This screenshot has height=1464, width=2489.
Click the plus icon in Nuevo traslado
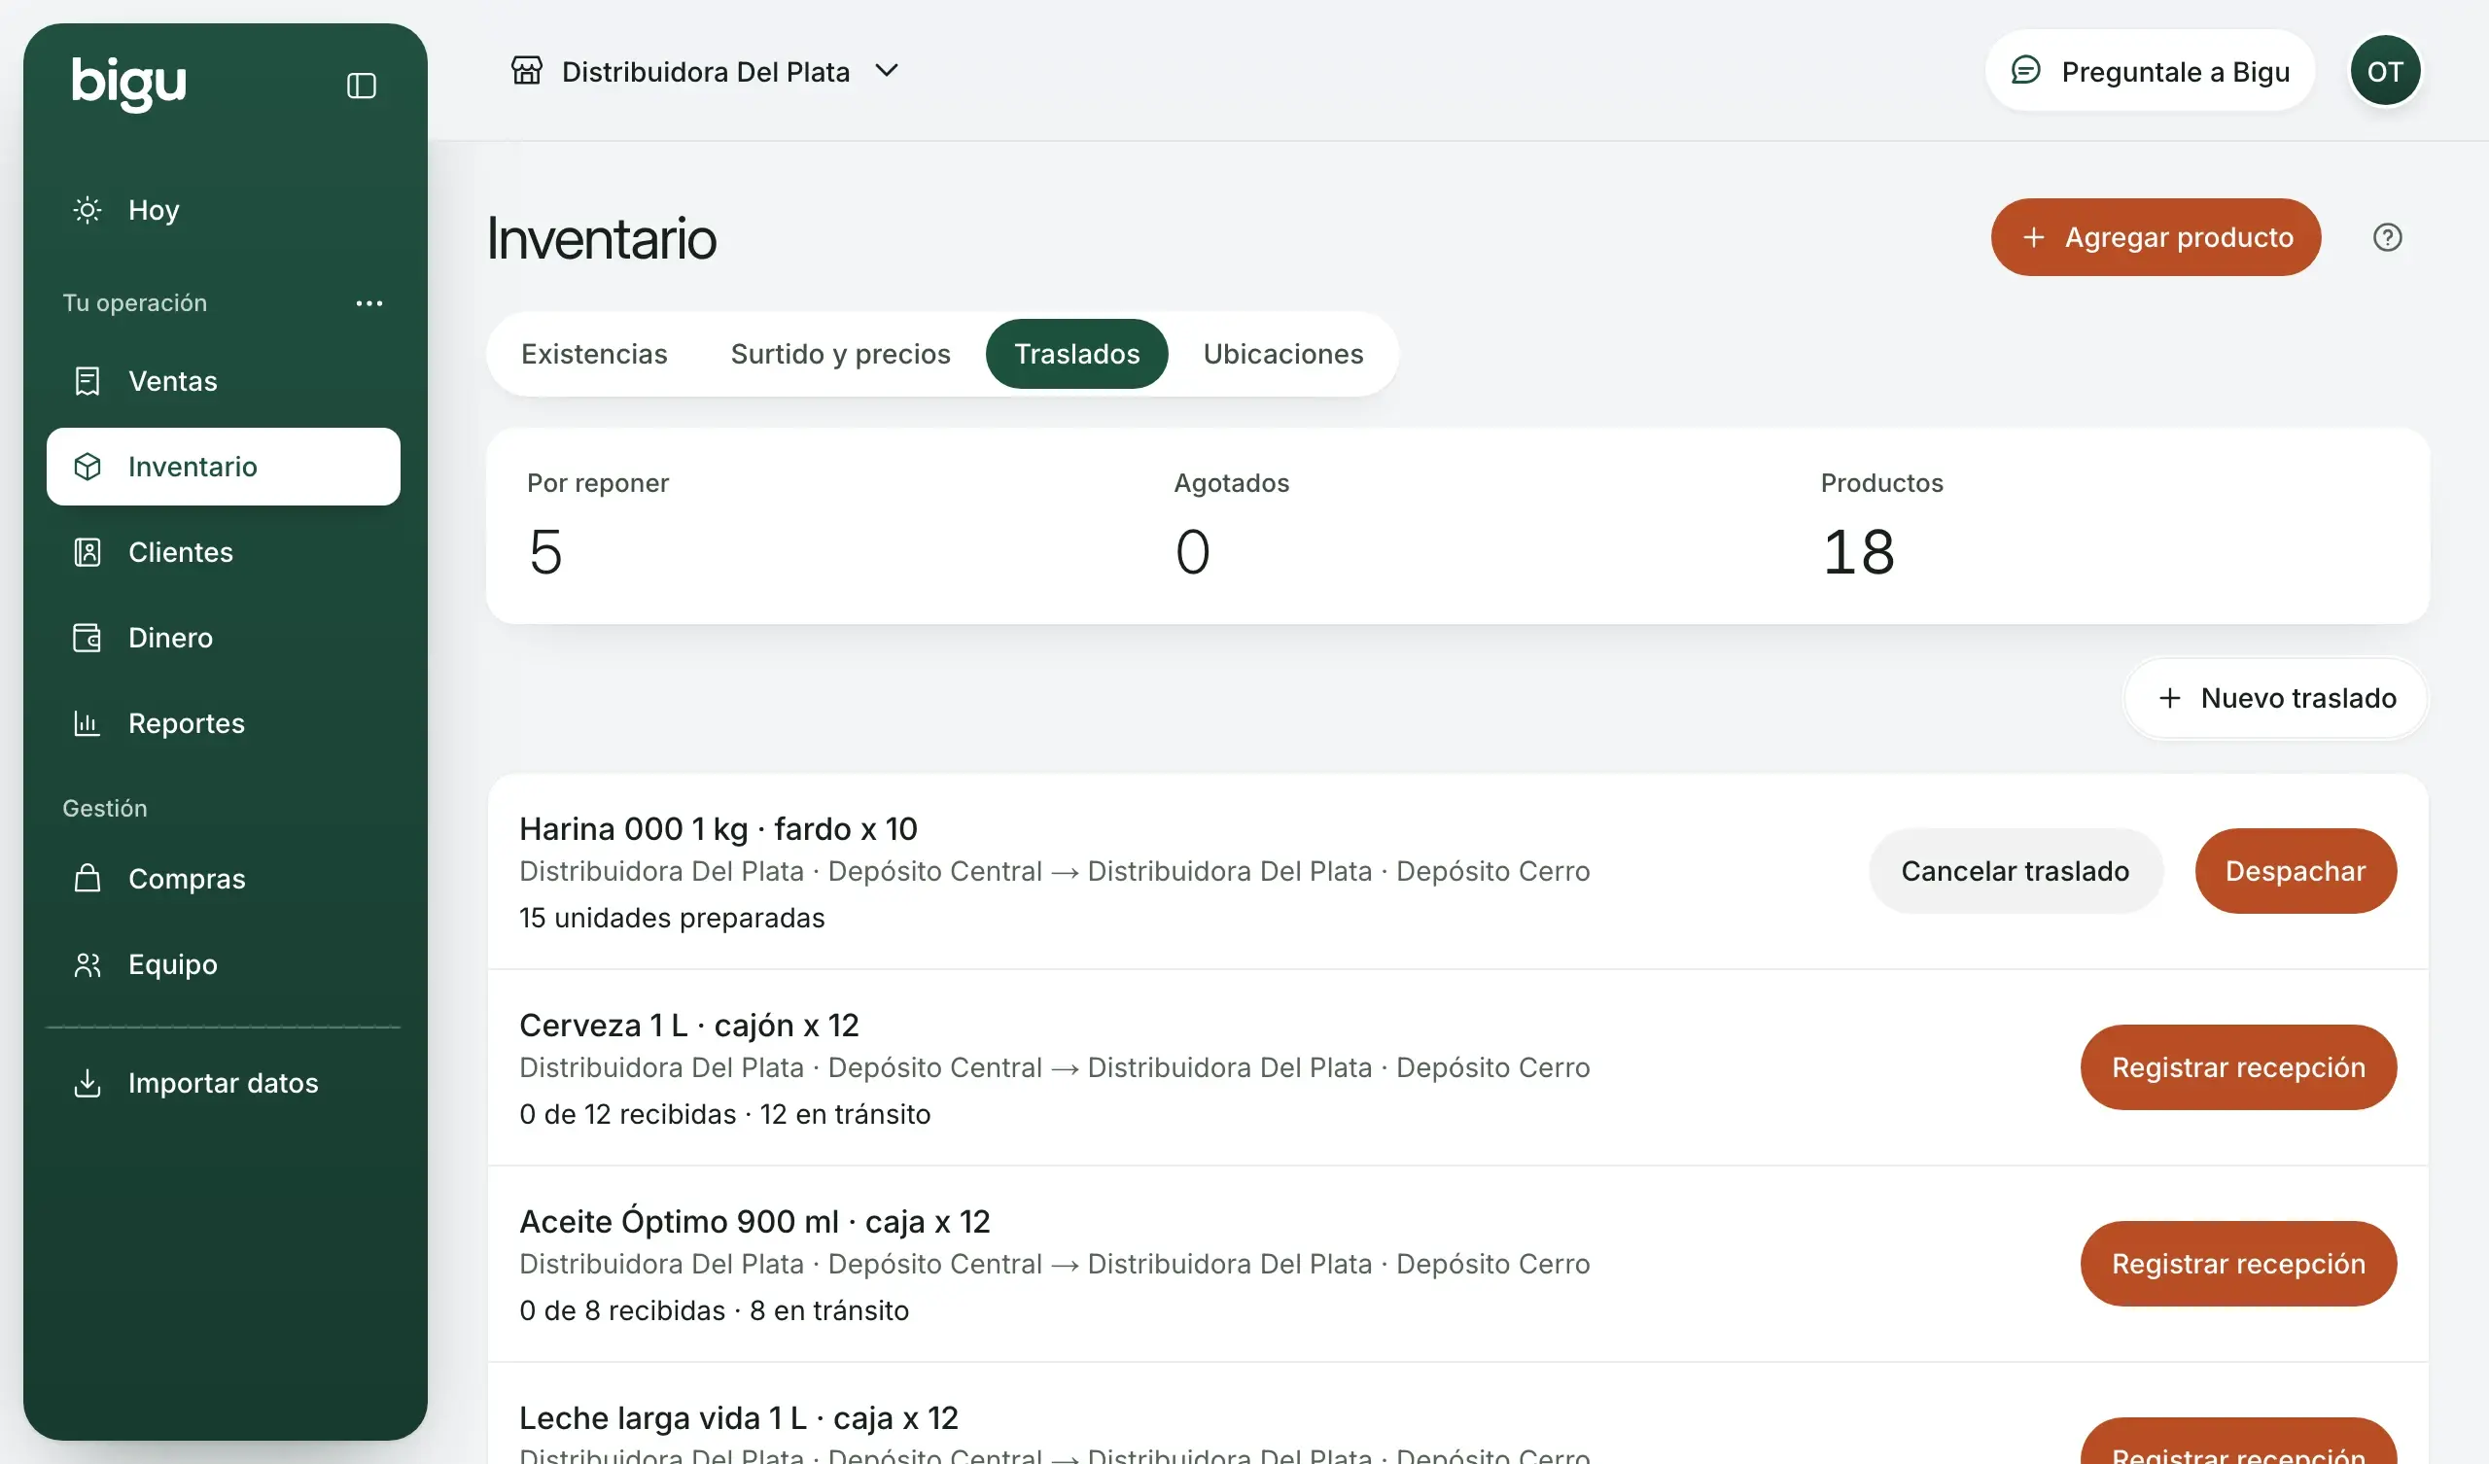[x=2170, y=698]
